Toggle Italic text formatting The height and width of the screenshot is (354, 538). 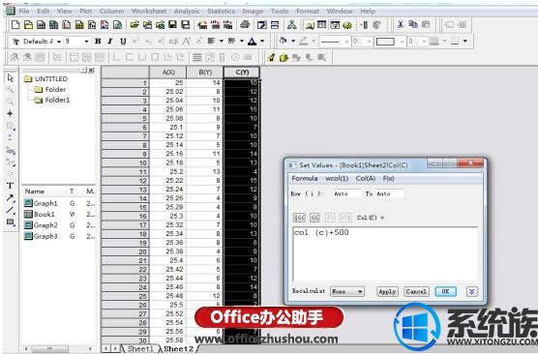(110, 42)
